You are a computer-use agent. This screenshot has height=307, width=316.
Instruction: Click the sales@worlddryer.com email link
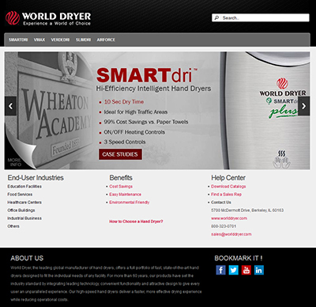[x=231, y=234]
